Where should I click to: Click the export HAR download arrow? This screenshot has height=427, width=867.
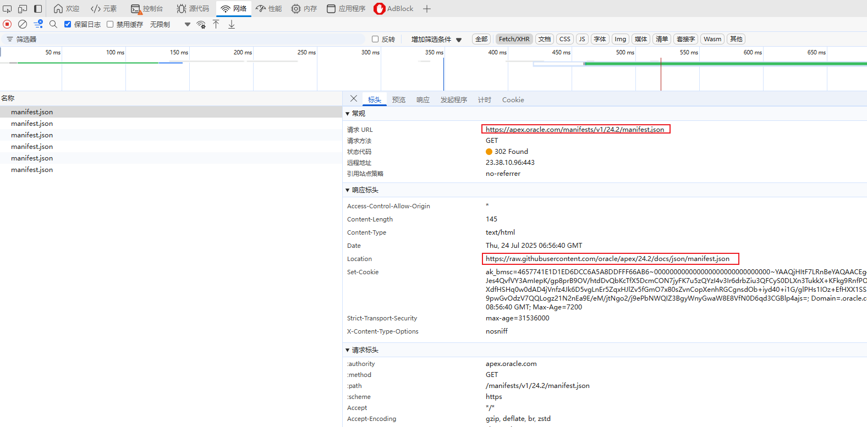click(x=232, y=24)
